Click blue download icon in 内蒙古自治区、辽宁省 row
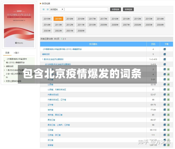175x149 pixels. (164, 100)
